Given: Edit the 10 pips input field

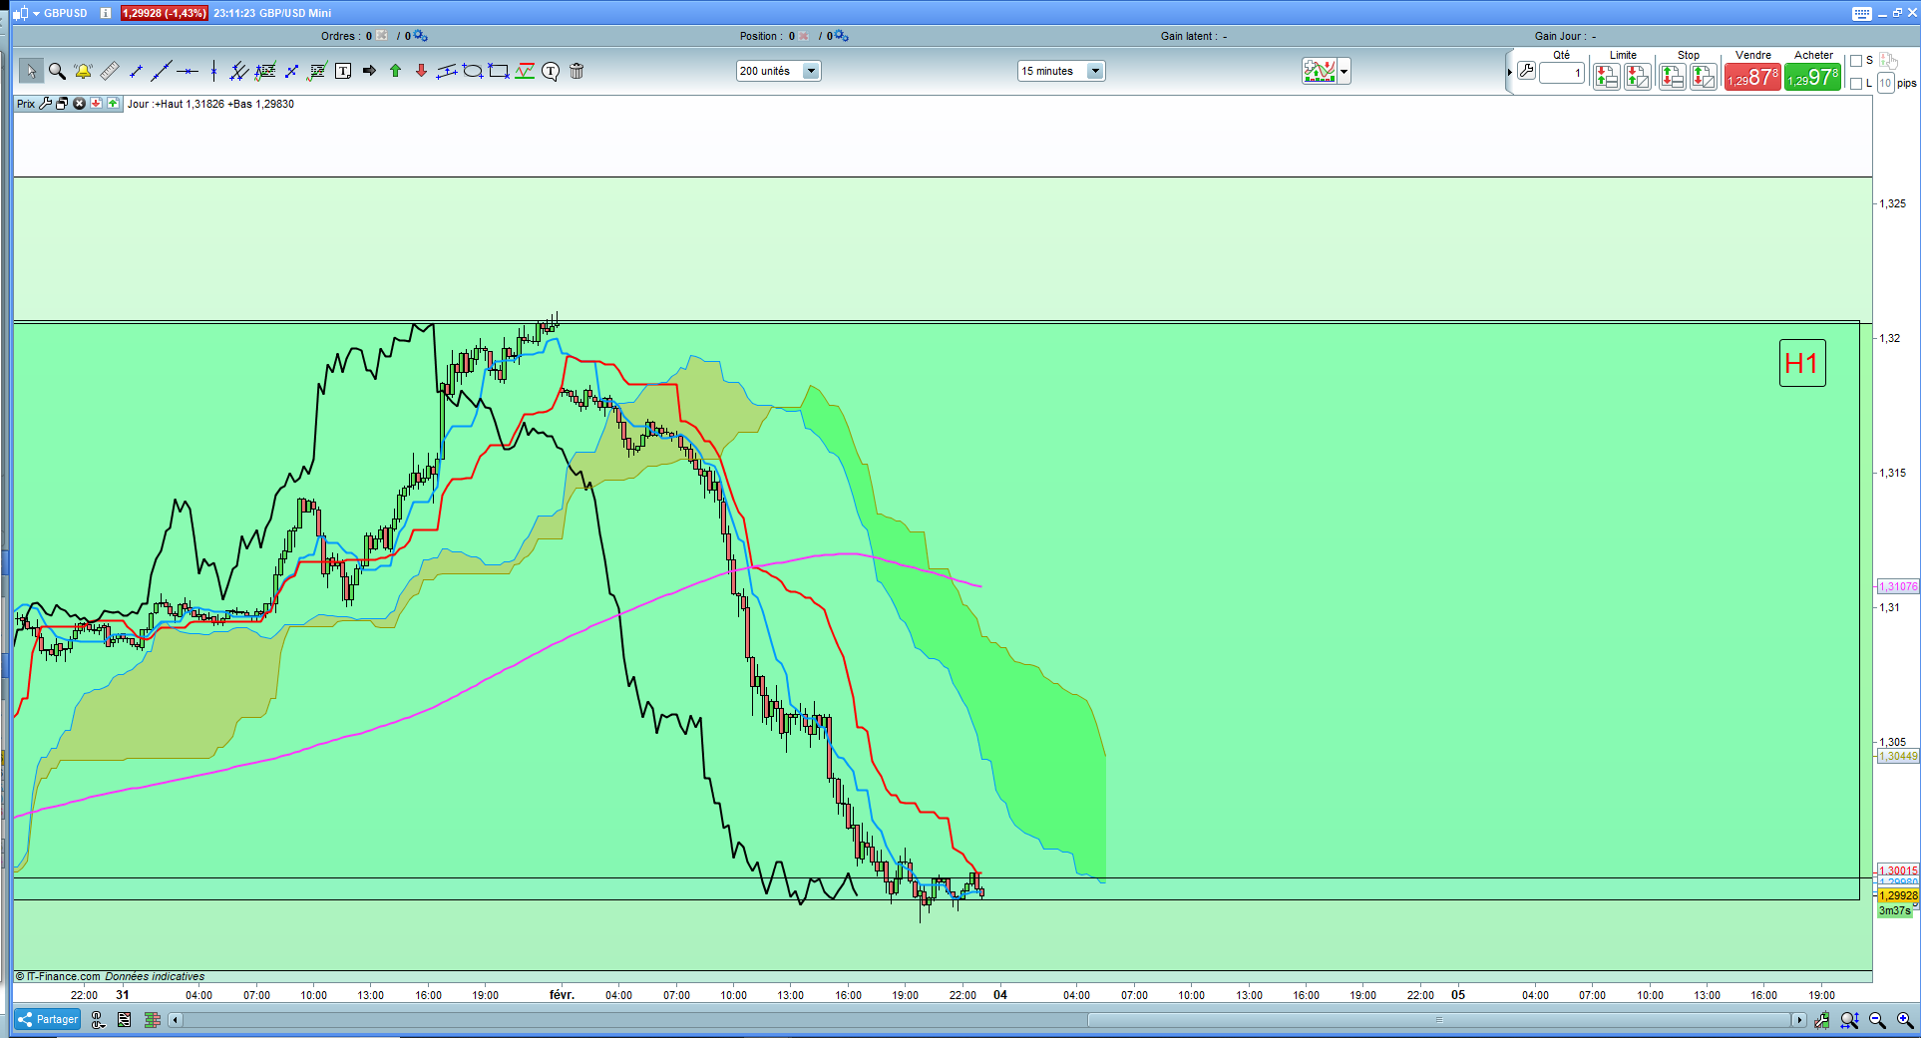Looking at the screenshot, I should 1885,83.
